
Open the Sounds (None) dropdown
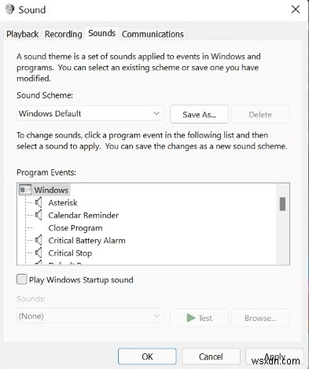click(90, 315)
